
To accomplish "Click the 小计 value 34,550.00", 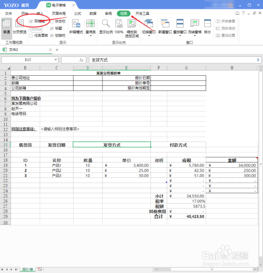I will tap(186, 196).
